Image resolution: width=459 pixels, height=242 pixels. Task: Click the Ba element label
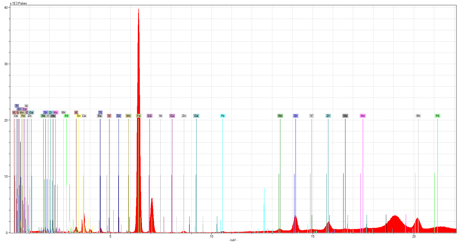pos(100,116)
